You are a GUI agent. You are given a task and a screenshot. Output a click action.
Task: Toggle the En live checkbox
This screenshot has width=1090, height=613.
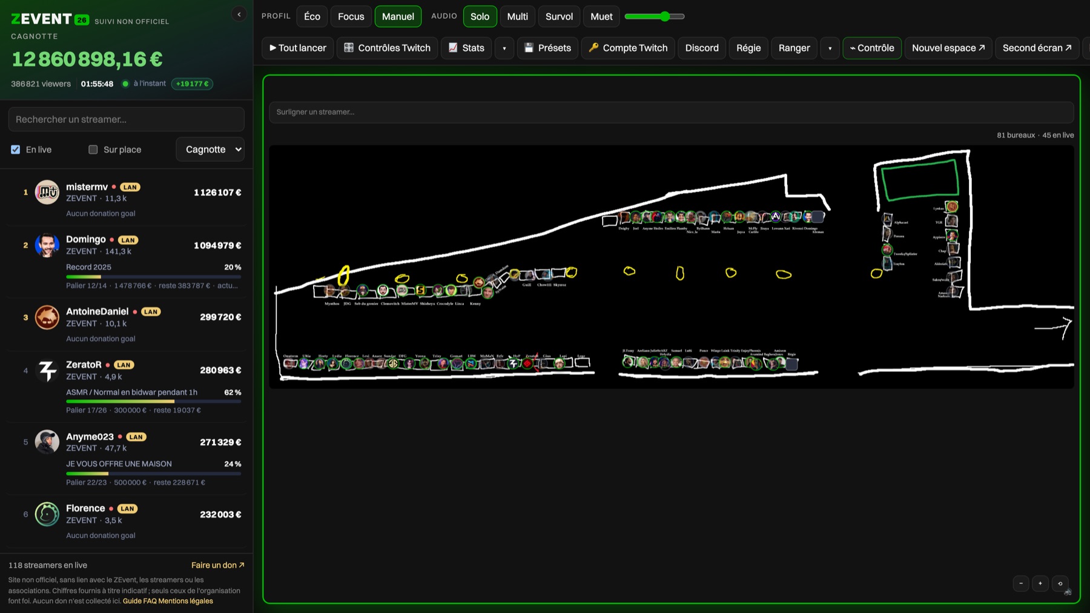pos(16,150)
